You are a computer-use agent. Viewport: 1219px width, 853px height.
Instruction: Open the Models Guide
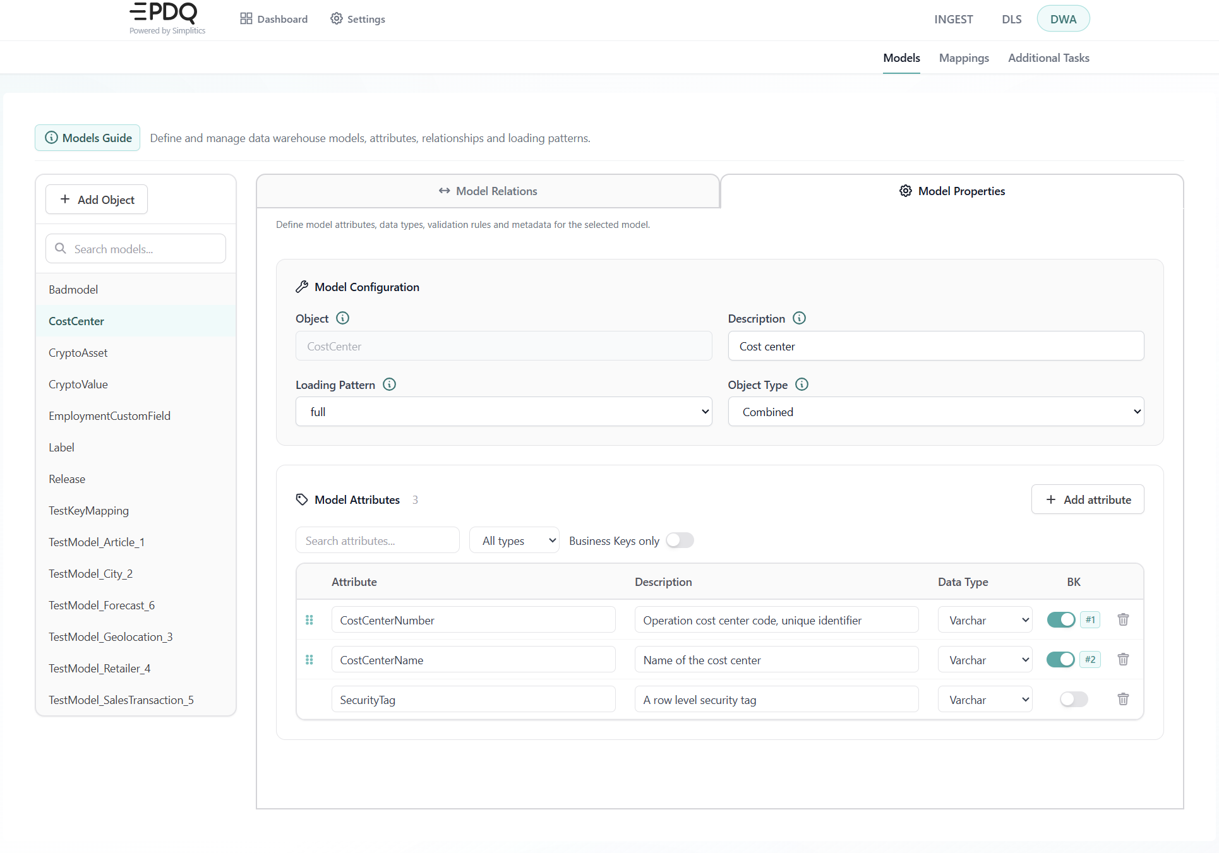88,138
